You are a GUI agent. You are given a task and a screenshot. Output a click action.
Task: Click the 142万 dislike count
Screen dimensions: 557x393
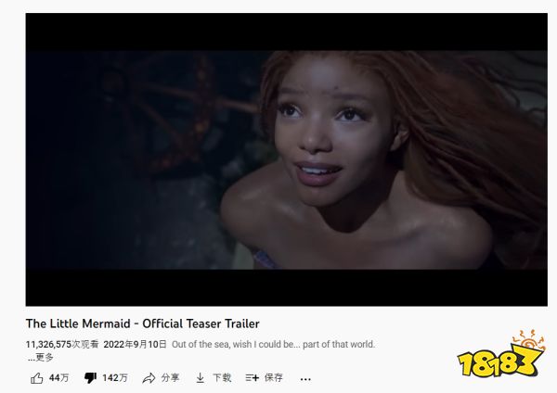pyautogui.click(x=115, y=378)
